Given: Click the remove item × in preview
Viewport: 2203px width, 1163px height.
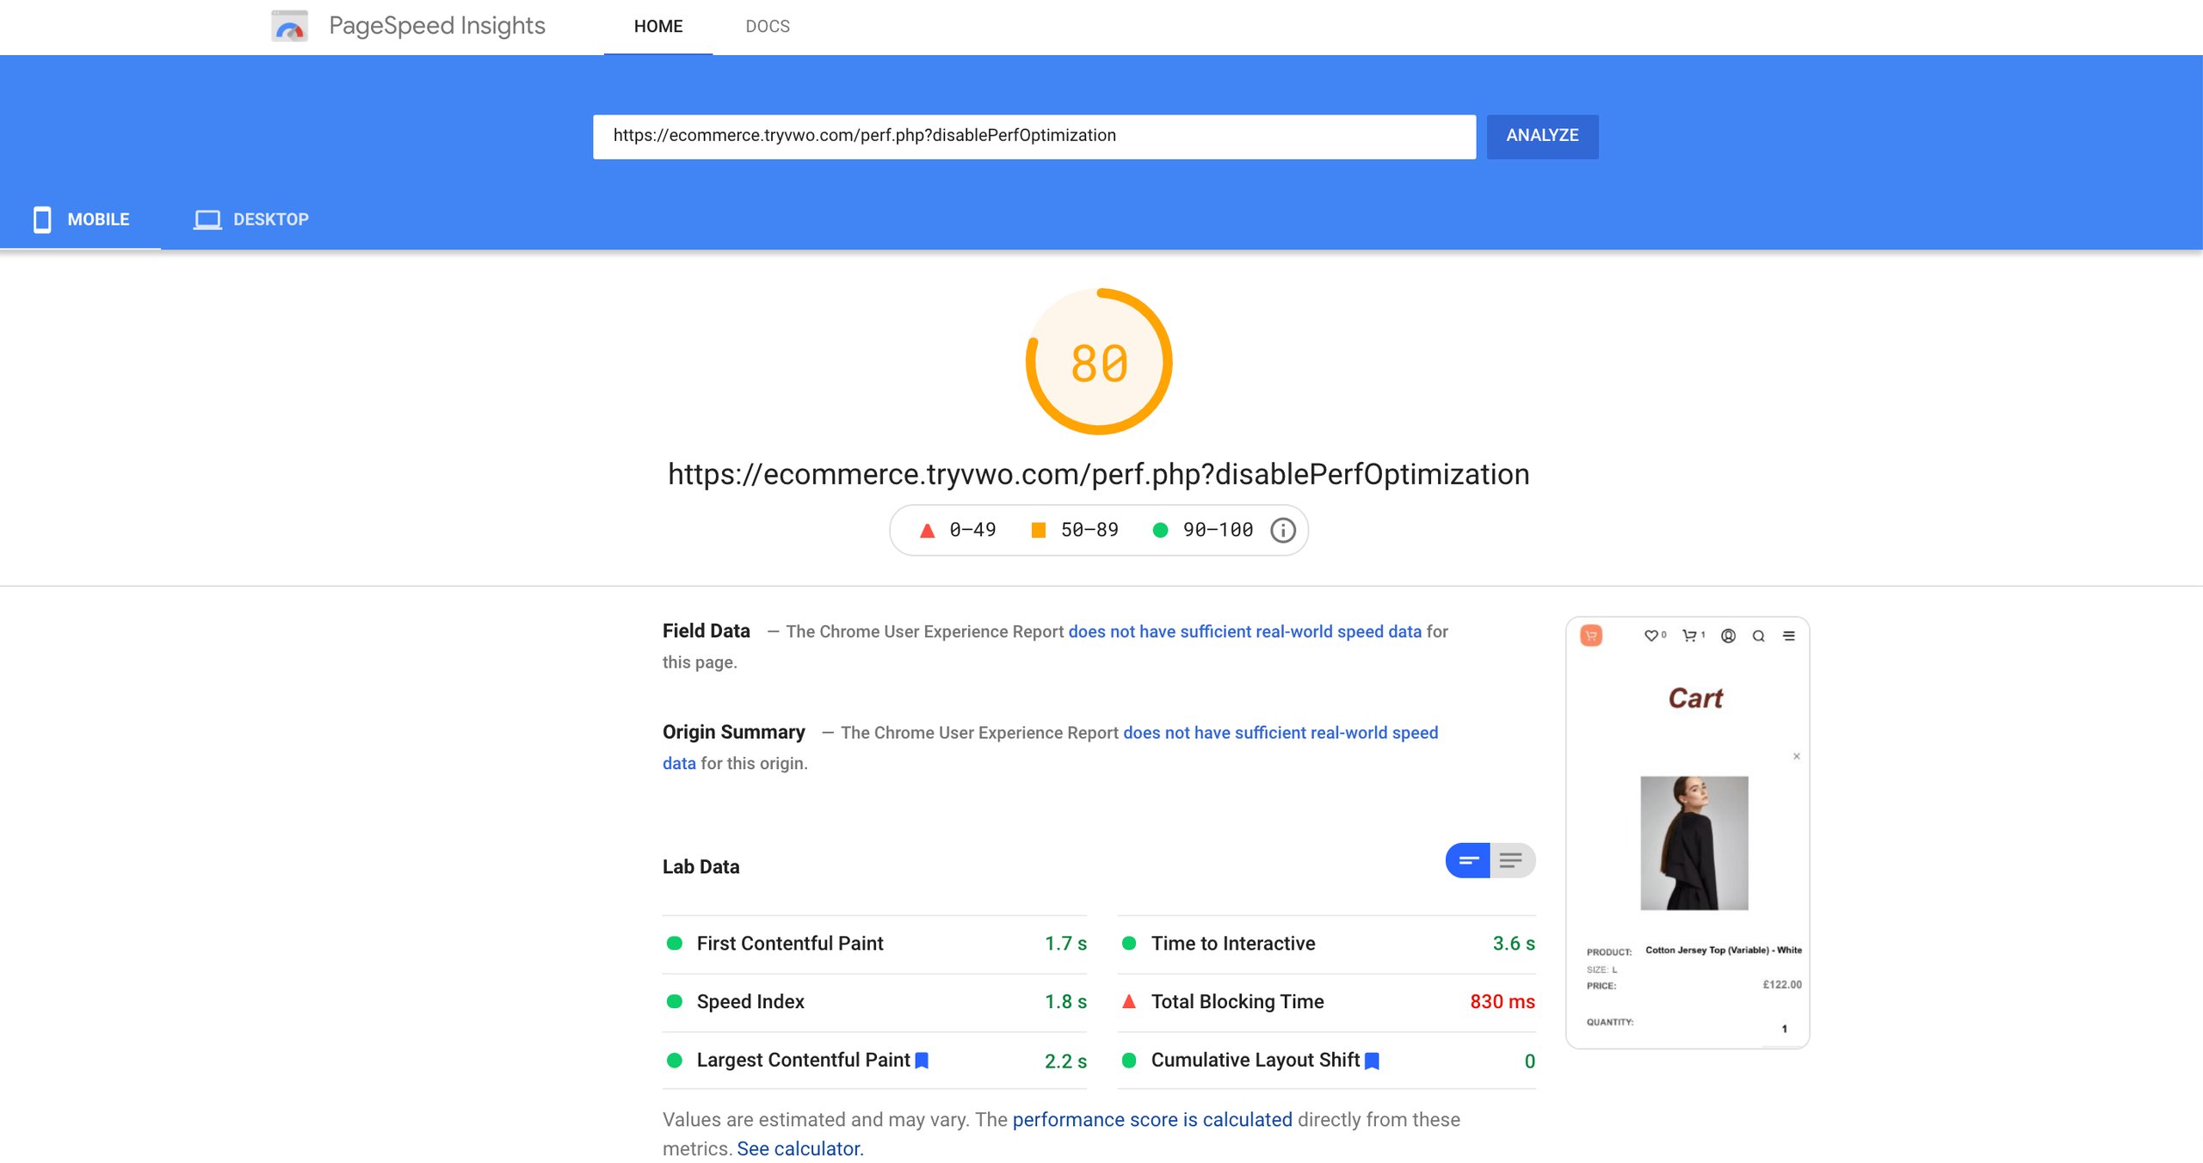Looking at the screenshot, I should coord(1797,756).
